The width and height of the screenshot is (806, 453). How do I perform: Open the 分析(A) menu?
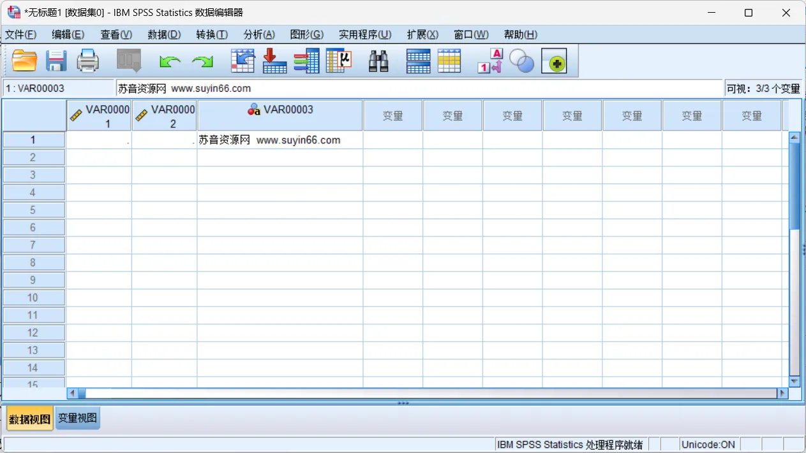click(258, 34)
